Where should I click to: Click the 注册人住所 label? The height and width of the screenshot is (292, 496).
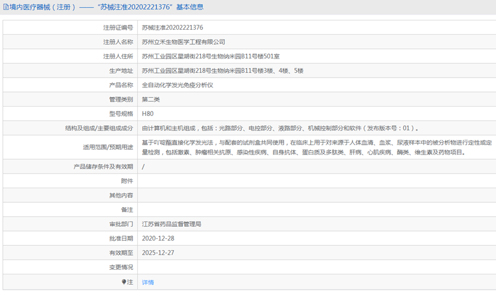[x=118, y=57]
